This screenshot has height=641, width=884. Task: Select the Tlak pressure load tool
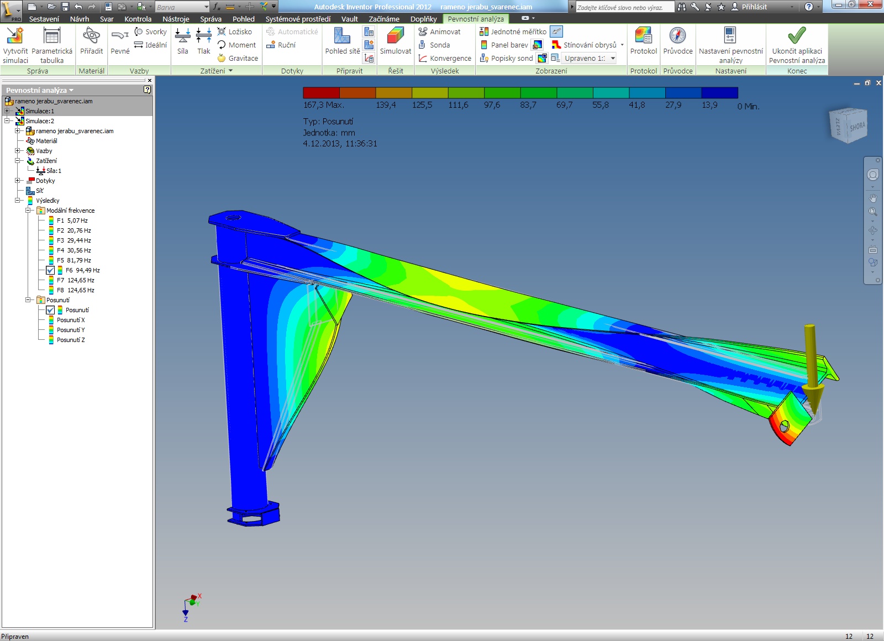203,37
